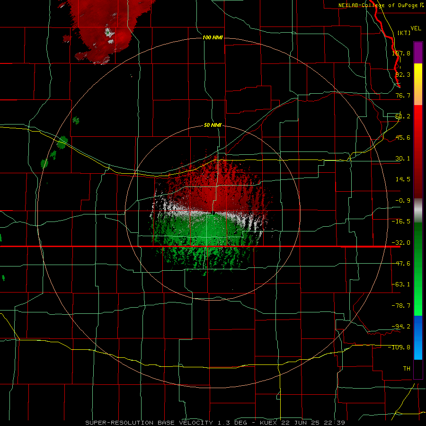
Task: Pick the blue segment of the color bar
Action: coord(418,337)
